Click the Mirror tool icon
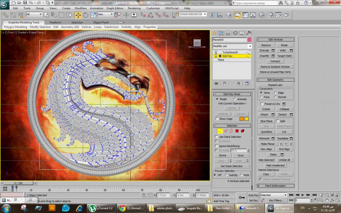Screen dimensions: 341x213 coord(212,15)
